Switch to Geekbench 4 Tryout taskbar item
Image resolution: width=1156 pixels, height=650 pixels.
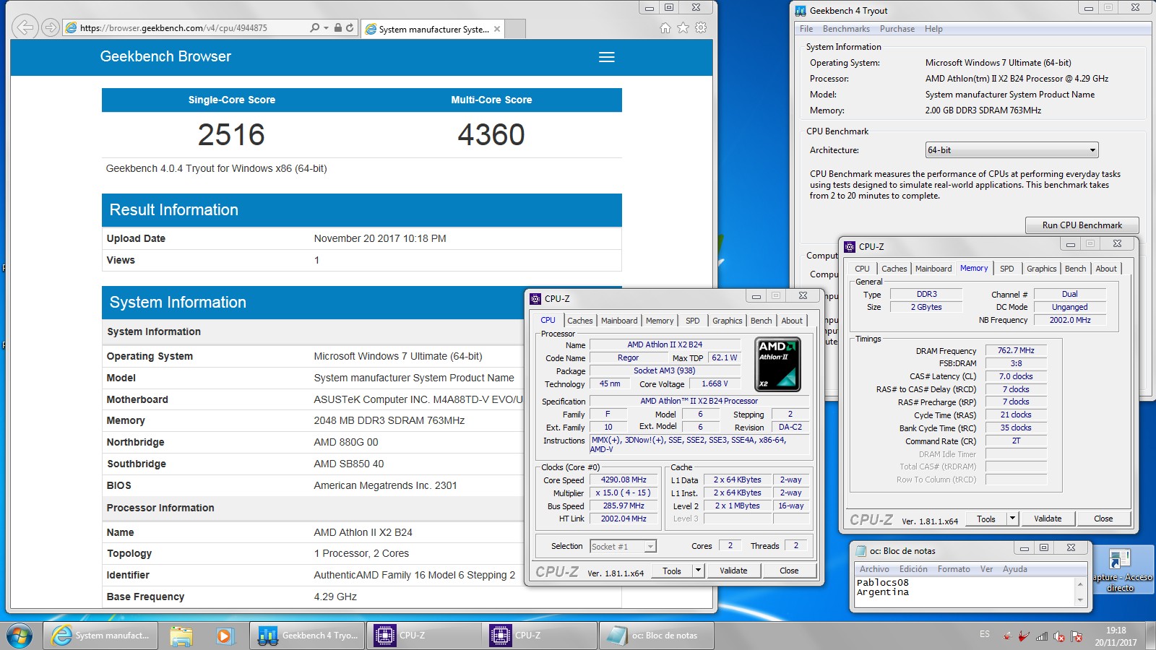tap(309, 636)
